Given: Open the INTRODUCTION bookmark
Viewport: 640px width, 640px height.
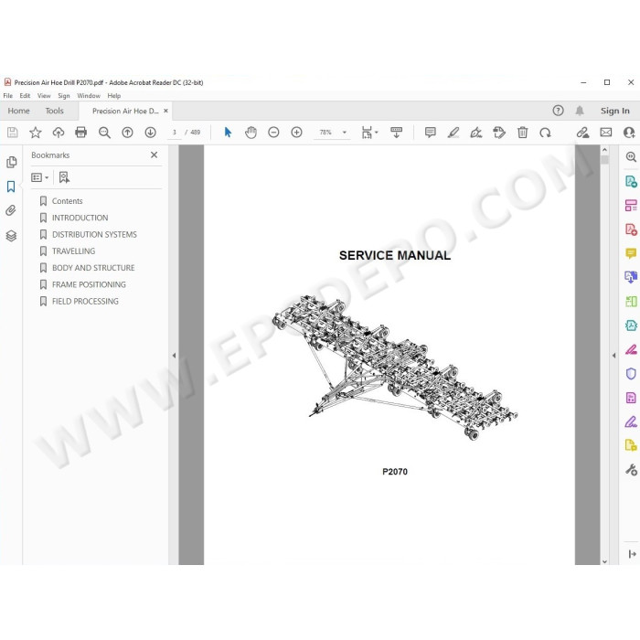Looking at the screenshot, I should point(80,218).
